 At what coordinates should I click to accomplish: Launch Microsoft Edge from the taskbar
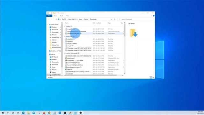(x=23, y=113)
